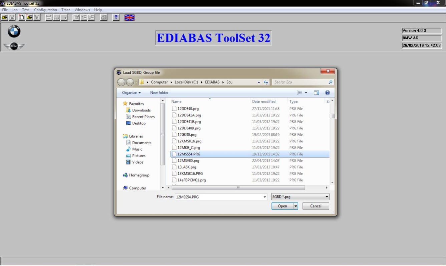
Task: Expand the Organize dropdown menu
Action: (x=131, y=93)
